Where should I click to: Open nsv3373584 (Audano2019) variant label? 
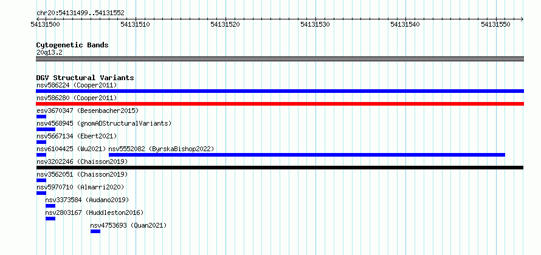[x=88, y=200]
